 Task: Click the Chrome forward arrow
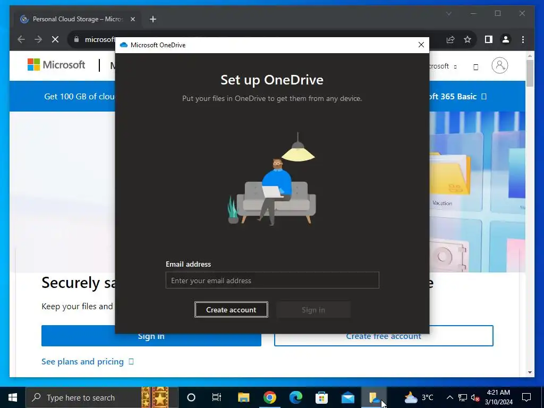point(38,39)
